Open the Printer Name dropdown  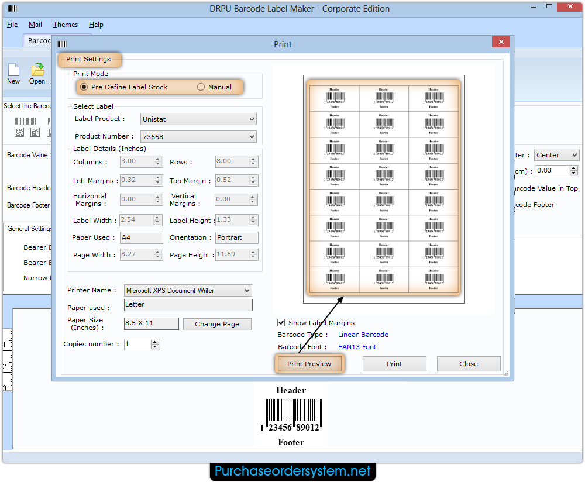pyautogui.click(x=247, y=290)
